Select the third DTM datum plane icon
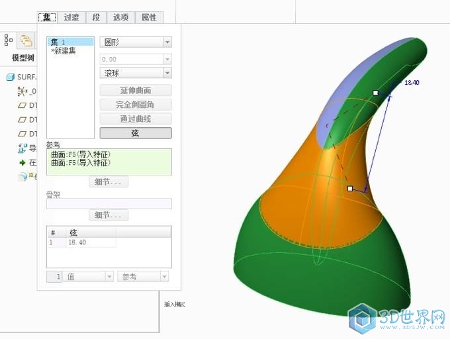This screenshot has height=339, width=450. click(x=22, y=134)
